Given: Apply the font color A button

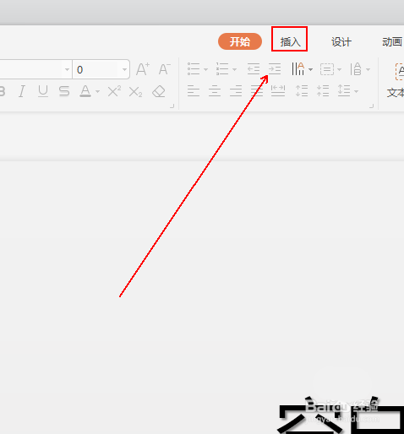Looking at the screenshot, I should pos(85,91).
